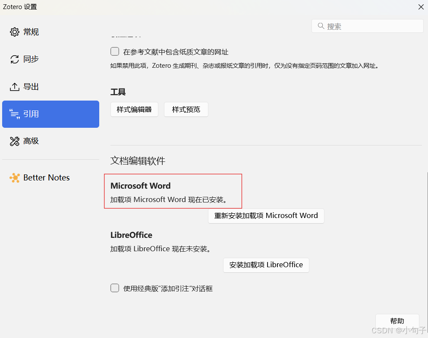Click the upload icon beside 导出
The height and width of the screenshot is (338, 428).
[15, 87]
